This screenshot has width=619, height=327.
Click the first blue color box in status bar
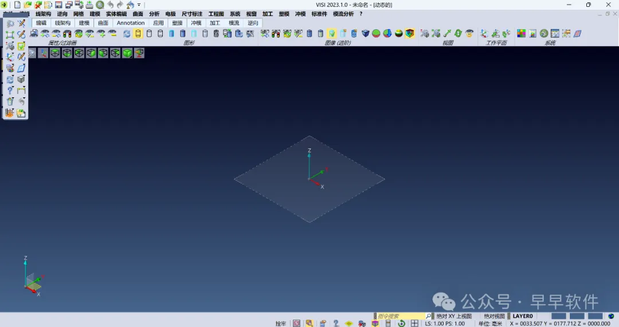(x=559, y=316)
